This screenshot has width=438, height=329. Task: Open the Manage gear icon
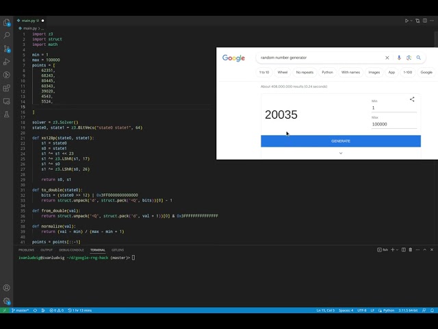(6, 301)
